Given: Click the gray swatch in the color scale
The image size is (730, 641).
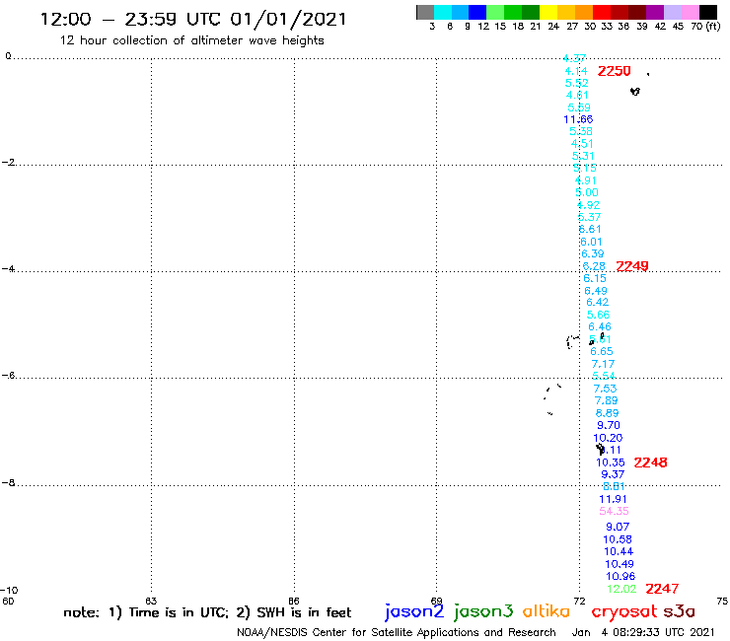Looking at the screenshot, I should (x=425, y=12).
